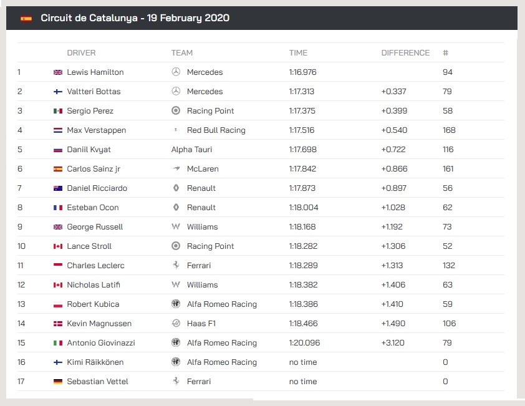Select the Red Bull Racing team name
525x406 pixels.
click(216, 130)
